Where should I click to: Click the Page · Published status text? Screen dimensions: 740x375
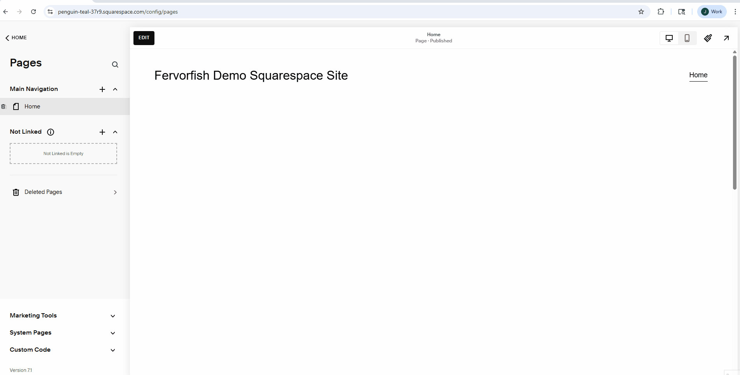coord(433,41)
